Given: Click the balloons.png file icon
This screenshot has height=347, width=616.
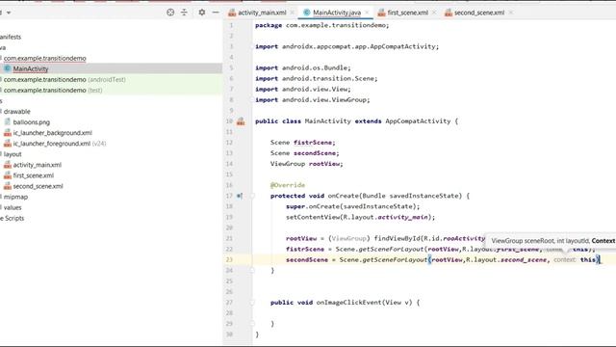Looking at the screenshot, I should [x=8, y=122].
